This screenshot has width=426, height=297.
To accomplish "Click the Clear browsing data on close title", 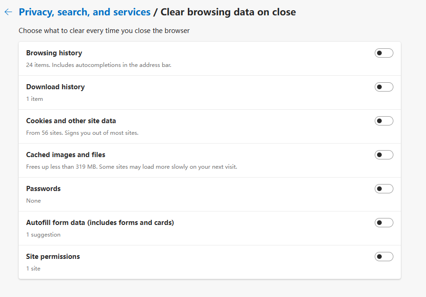I will [x=228, y=12].
